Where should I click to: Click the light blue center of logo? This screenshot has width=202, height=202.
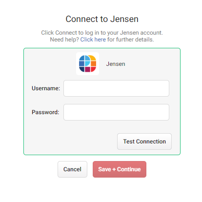pyautogui.click(x=87, y=63)
